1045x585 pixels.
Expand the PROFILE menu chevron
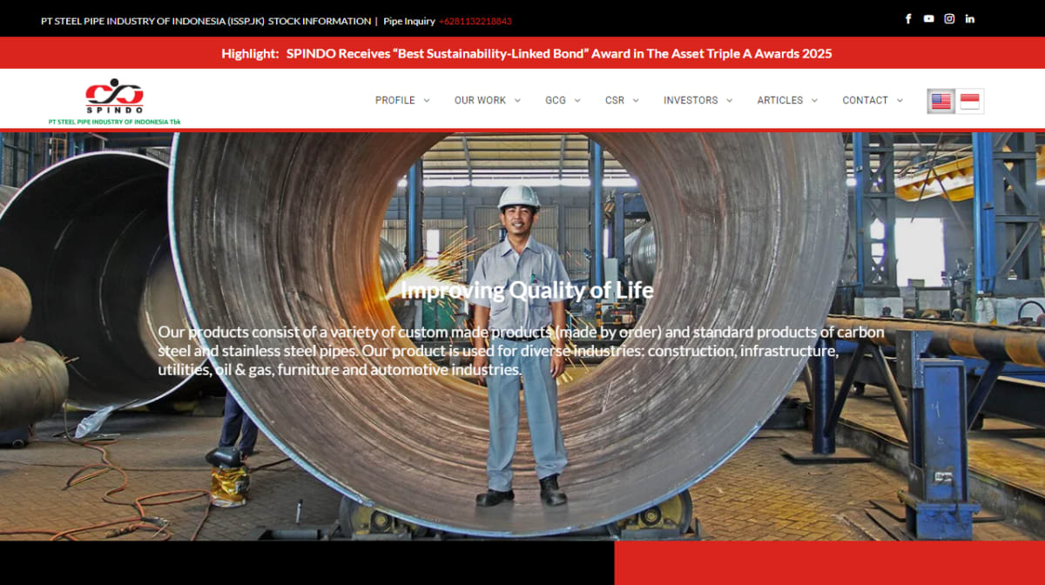[427, 100]
